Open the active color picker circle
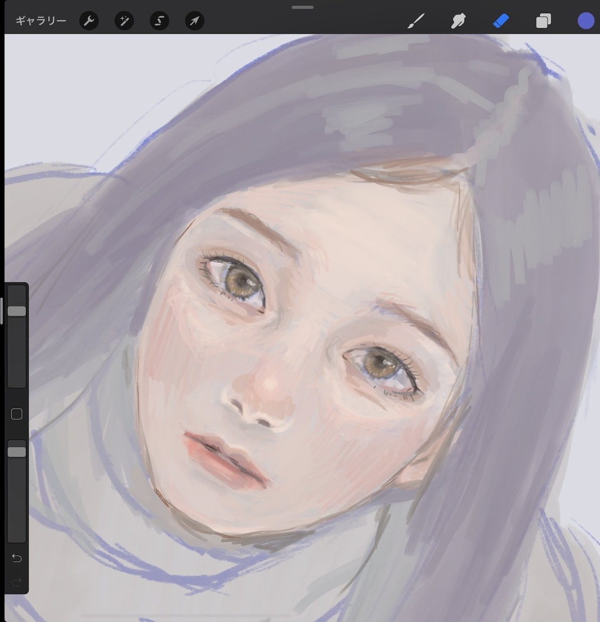 pyautogui.click(x=586, y=21)
